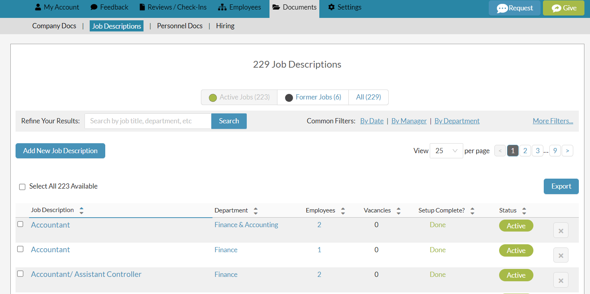590x294 pixels.
Task: Show Active Jobs (223) filter
Action: pos(239,97)
